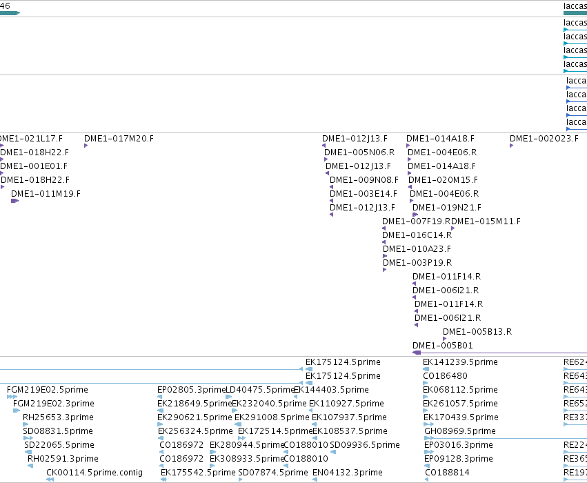Viewport: 587px width, 483px height.
Task: Select the DME1-005N06.R feature label
Action: pos(359,152)
